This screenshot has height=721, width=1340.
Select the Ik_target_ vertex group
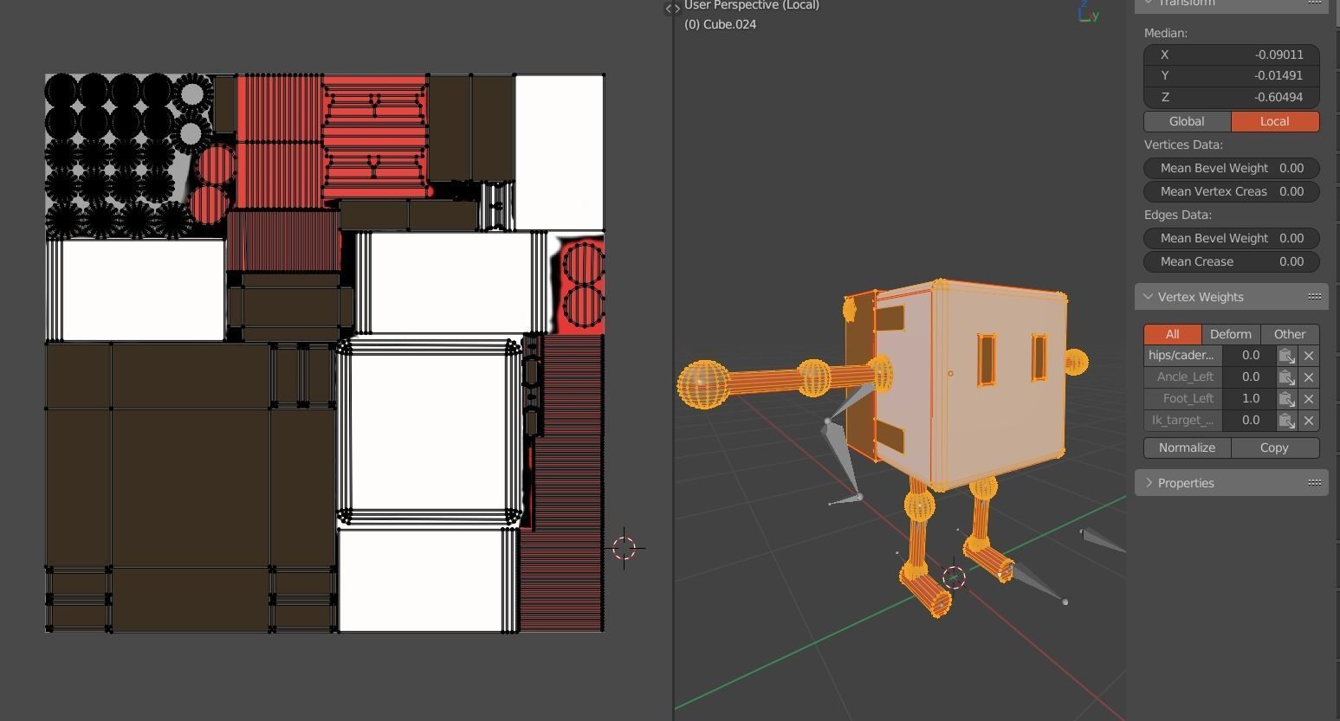1181,421
